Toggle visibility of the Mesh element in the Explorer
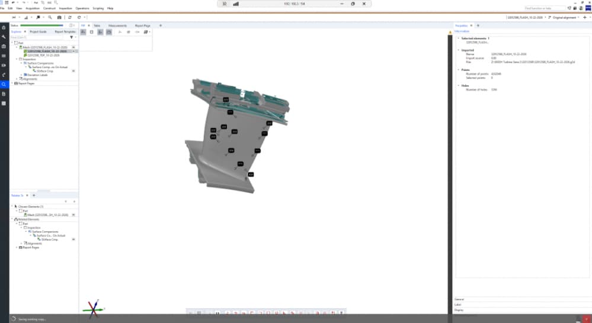Screen dimensions: 592x323 click(73, 47)
